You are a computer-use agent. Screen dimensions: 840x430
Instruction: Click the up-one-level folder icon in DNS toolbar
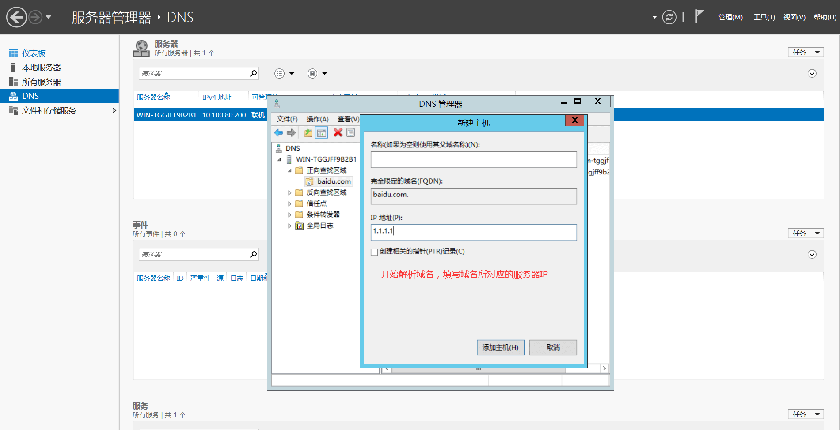pos(308,133)
